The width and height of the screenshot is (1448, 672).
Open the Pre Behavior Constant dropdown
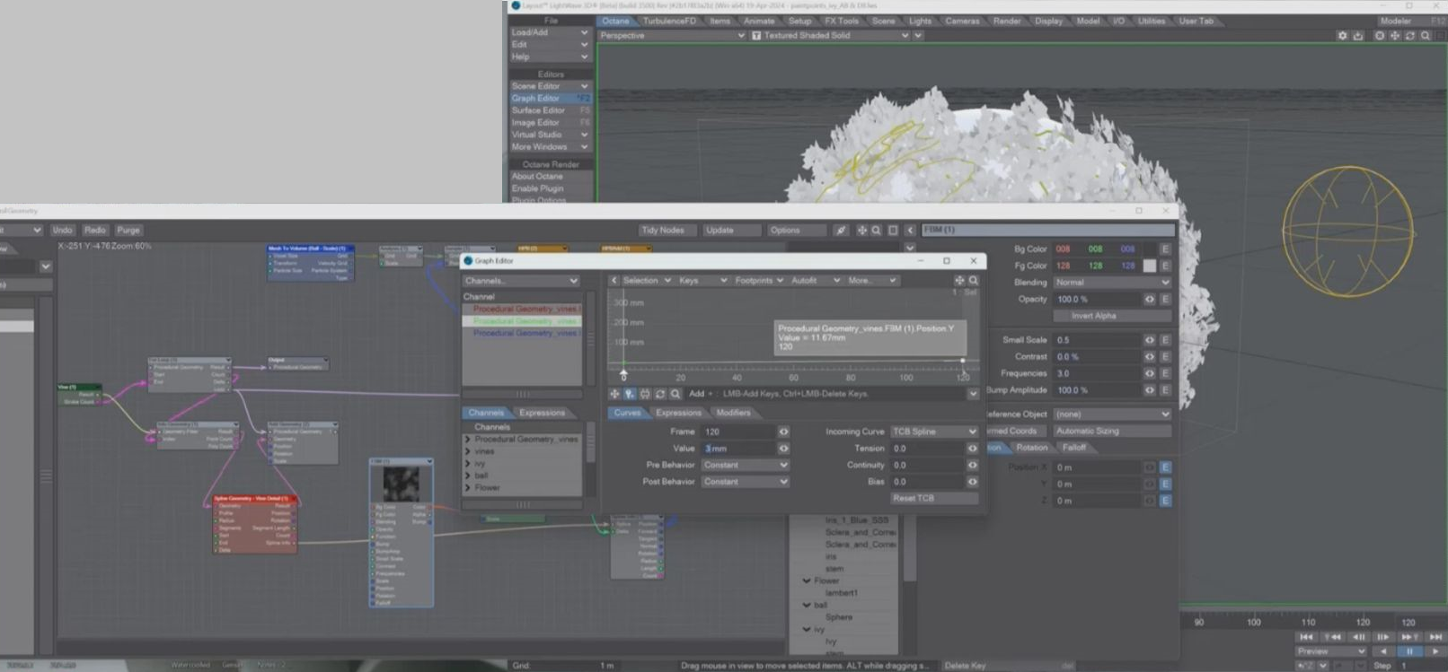(x=745, y=466)
